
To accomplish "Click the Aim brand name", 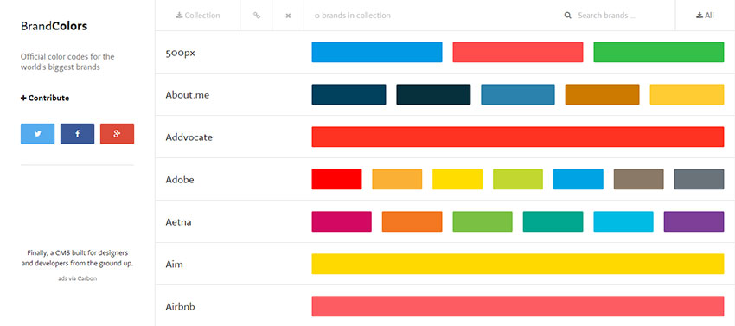I will pos(174,265).
